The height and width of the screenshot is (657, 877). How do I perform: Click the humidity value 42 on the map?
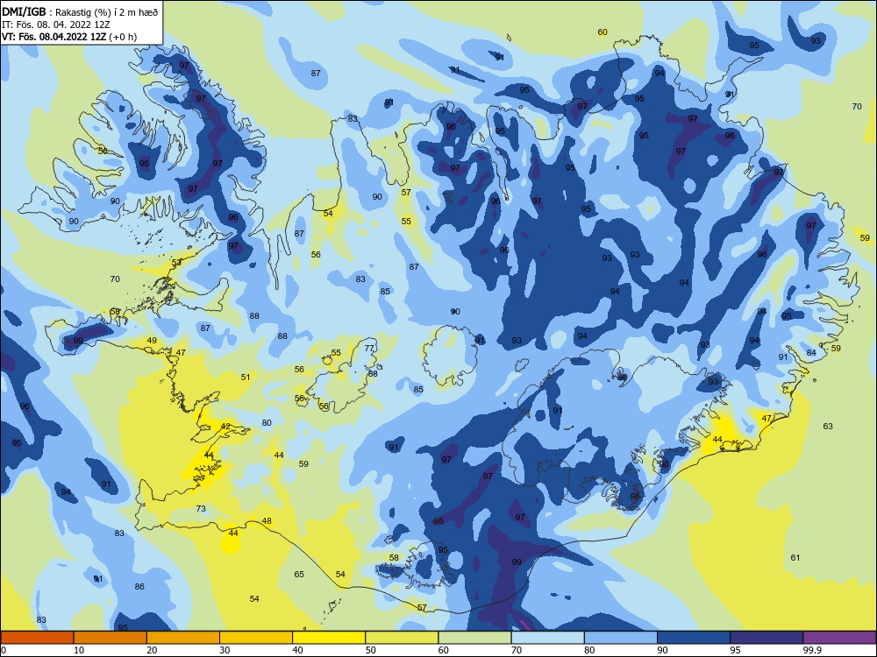(225, 427)
